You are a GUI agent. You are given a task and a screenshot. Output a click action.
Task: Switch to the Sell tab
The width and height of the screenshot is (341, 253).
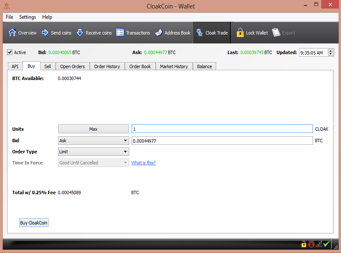click(x=48, y=66)
